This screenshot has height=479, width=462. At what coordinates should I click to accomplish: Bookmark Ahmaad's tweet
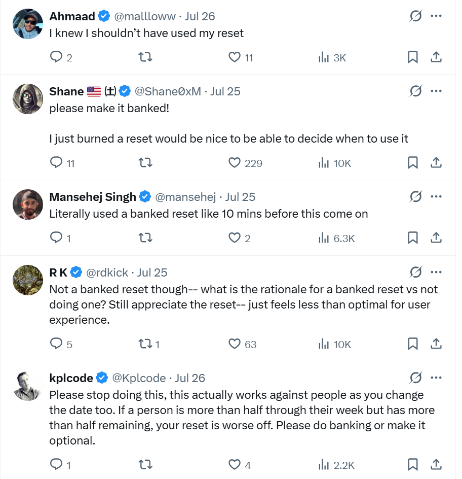412,57
